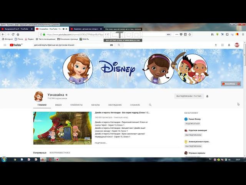The width and height of the screenshot is (246, 185).
Task: Open the О КАНАЛЕ tab
Action: pos(135,105)
